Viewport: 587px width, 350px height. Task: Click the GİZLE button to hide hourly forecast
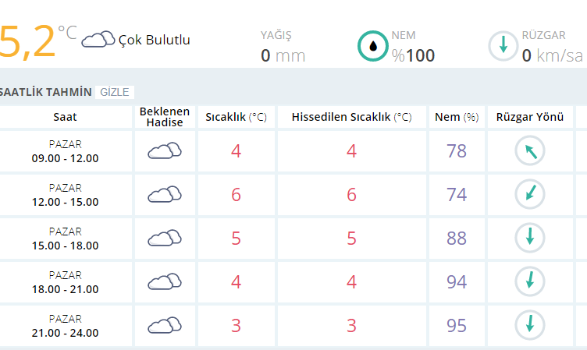pyautogui.click(x=115, y=92)
